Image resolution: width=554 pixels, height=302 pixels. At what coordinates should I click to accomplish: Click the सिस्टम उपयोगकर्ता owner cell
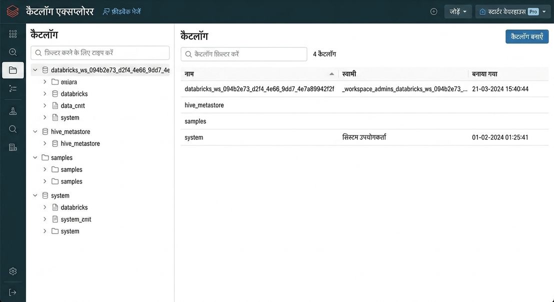point(364,137)
